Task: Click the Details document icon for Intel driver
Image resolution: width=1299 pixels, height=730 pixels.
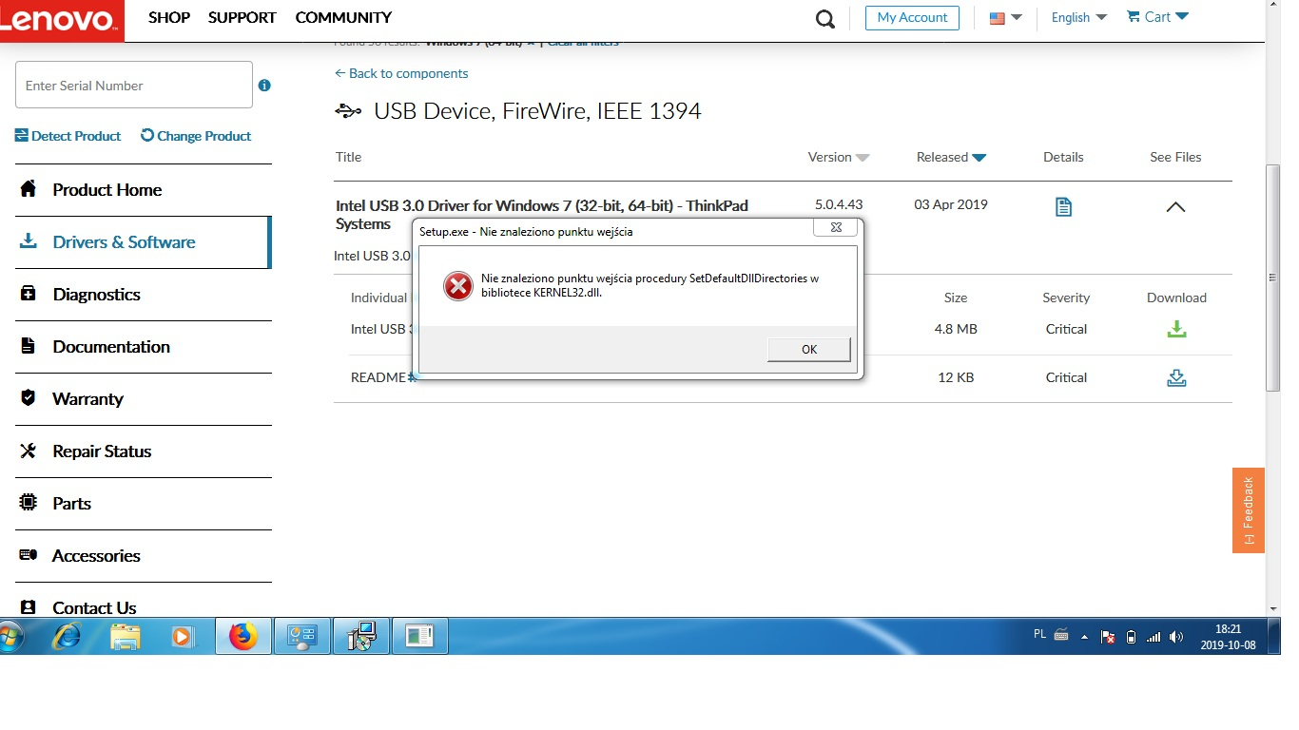Action: pos(1063,205)
